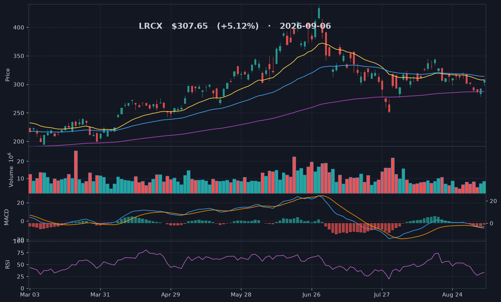The height and width of the screenshot is (302, 501).
Task: Click the MACD axis label
Action: pyautogui.click(x=7, y=217)
